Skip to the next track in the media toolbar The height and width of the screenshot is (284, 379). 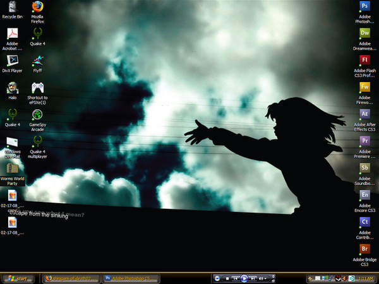click(253, 278)
